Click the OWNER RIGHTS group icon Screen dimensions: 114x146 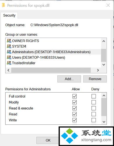(9, 41)
